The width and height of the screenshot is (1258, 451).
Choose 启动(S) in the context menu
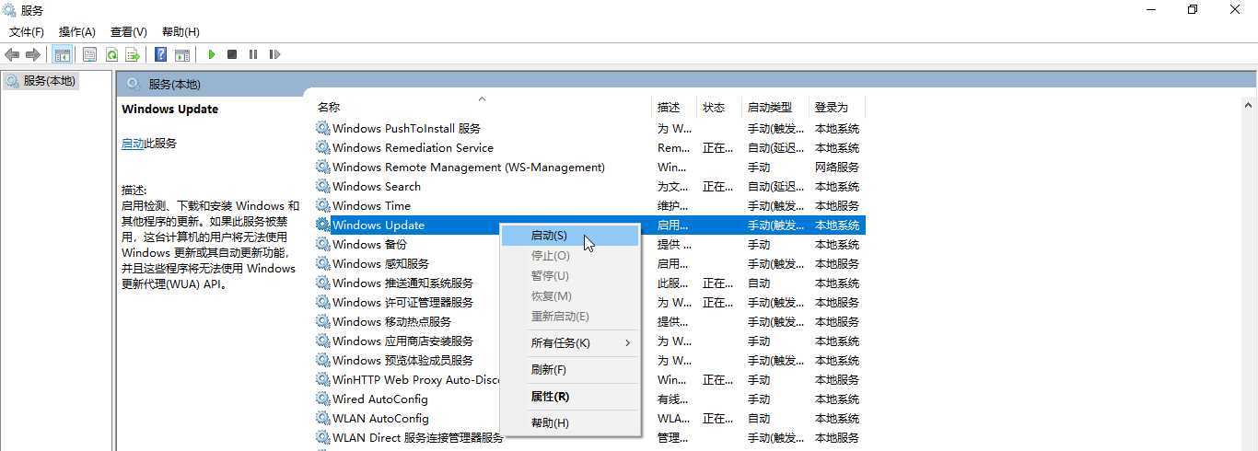[570, 236]
